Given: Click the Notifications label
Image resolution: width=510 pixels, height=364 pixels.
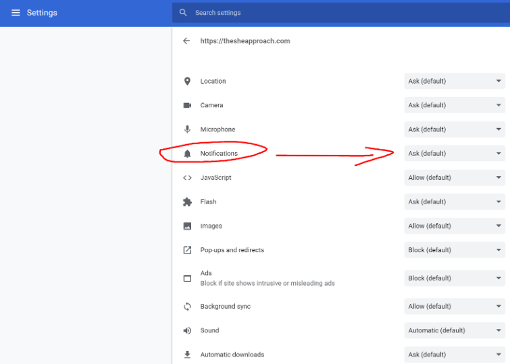Looking at the screenshot, I should (x=219, y=154).
